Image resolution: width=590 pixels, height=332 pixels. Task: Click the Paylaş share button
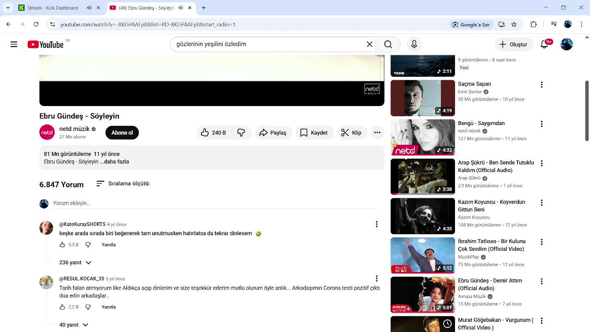[273, 133]
